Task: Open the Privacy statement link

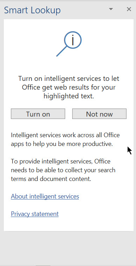Action: tap(35, 214)
